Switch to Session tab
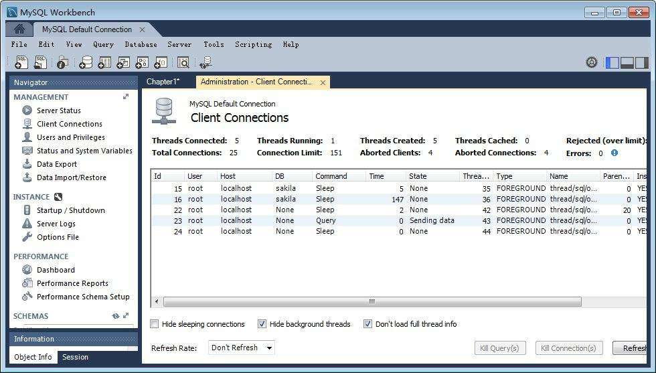Screen dimensions: 656x373 (75, 357)
